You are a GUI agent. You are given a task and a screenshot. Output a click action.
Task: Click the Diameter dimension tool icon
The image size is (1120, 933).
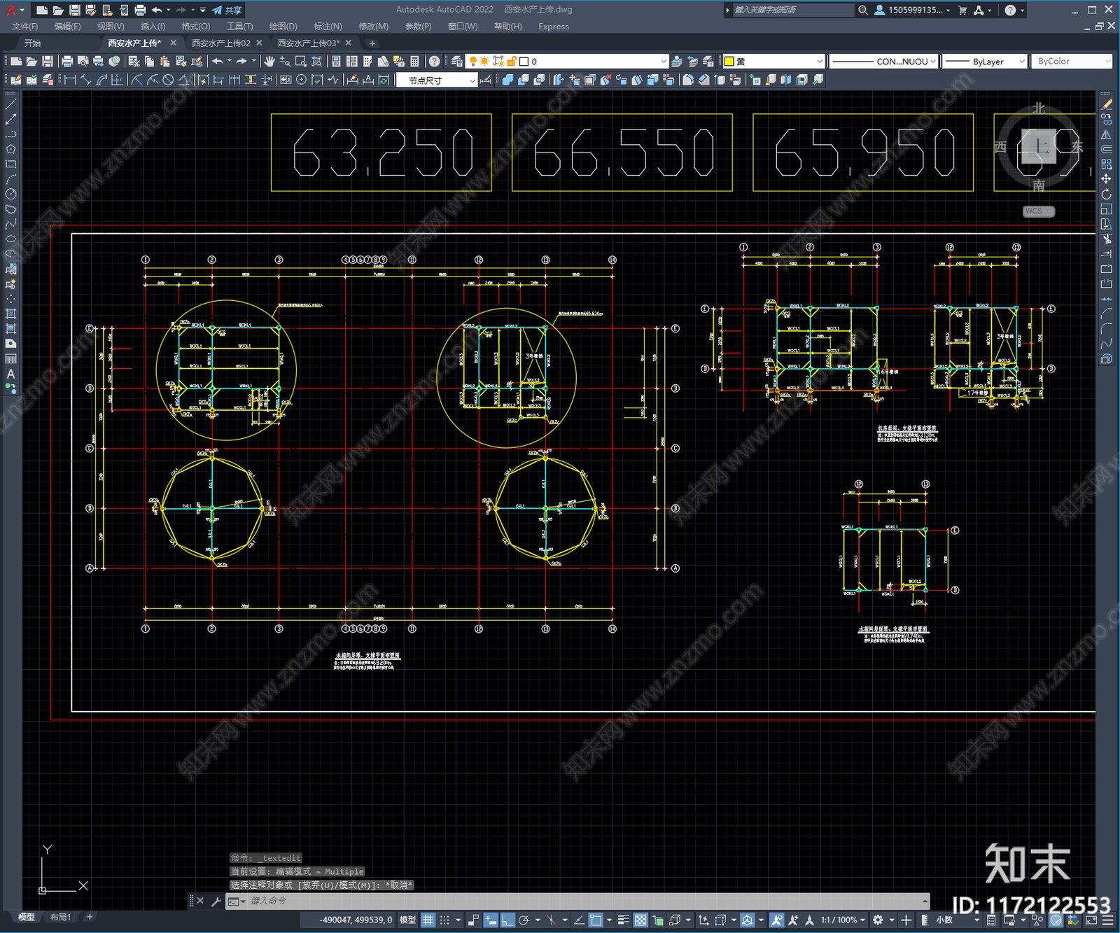click(168, 80)
